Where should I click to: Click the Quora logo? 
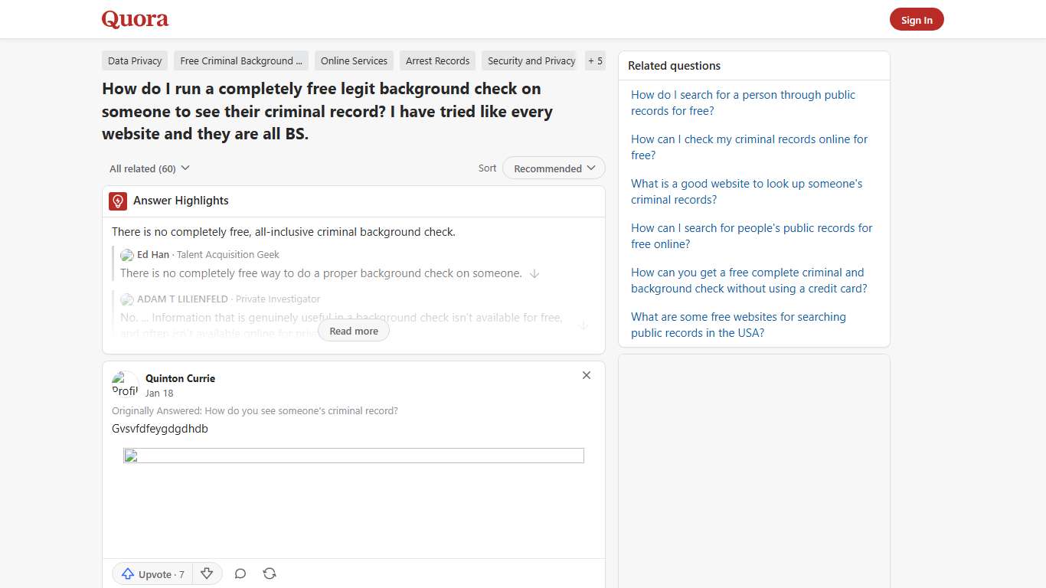pyautogui.click(x=135, y=19)
